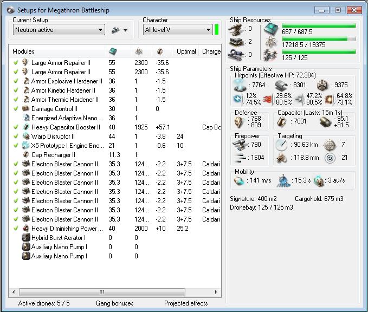Click the CPU resource icon beside 687 / 687.5
The width and height of the screenshot is (368, 312).
(x=271, y=29)
